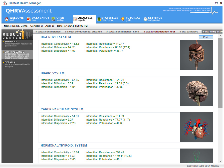This screenshot has width=224, height=168.
Task: Click the Tutorial light bulb icon
Action: (123, 19)
